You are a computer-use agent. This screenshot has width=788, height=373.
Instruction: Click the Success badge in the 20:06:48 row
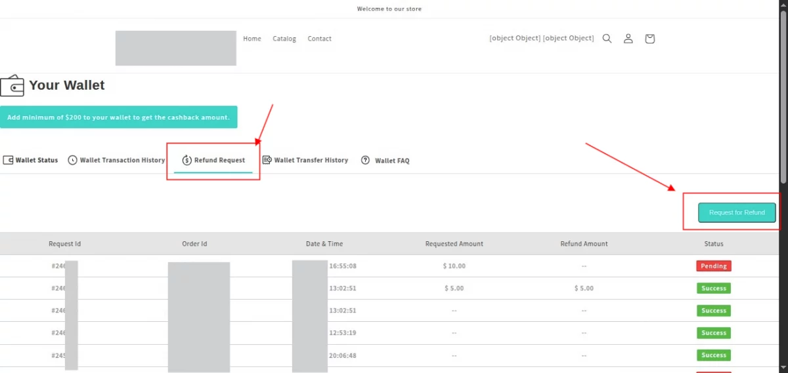[714, 355]
